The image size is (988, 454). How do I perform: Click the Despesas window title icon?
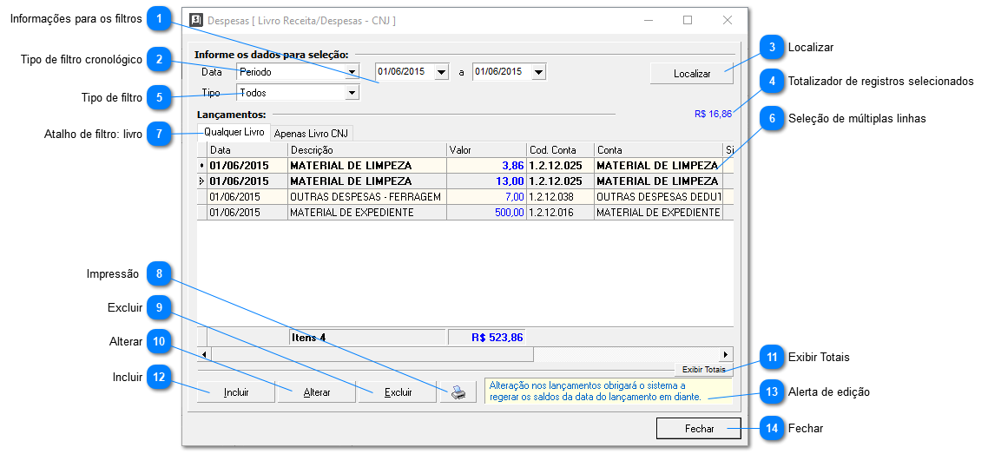tap(196, 20)
